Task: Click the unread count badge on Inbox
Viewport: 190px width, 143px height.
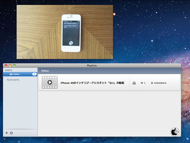Action: (34, 74)
